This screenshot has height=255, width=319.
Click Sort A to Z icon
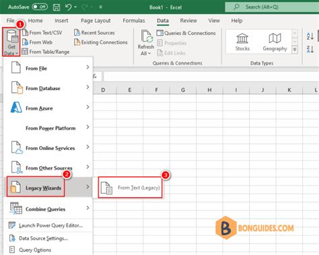[310, 36]
